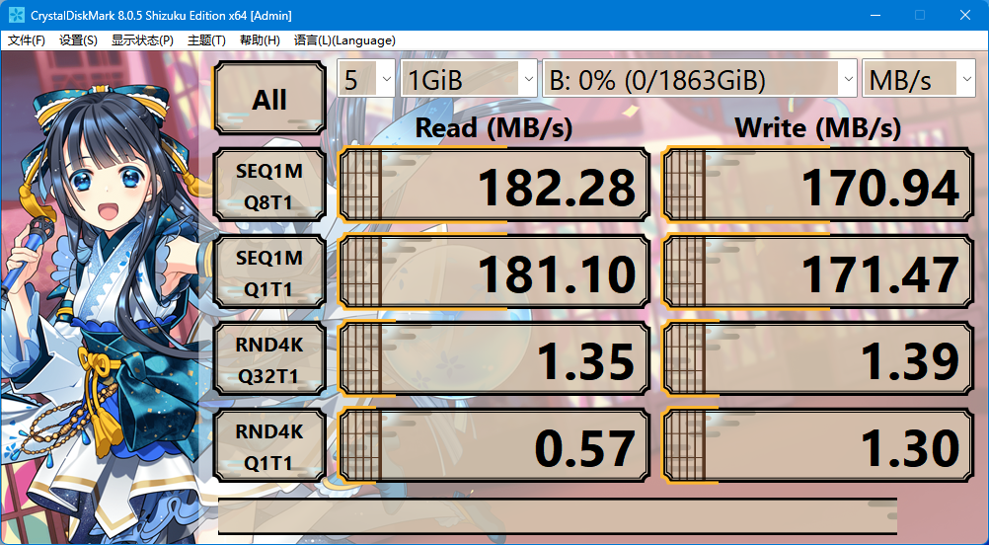Expand the unit dropdown showing MB/s
Screen dimensions: 989x545
(919, 79)
